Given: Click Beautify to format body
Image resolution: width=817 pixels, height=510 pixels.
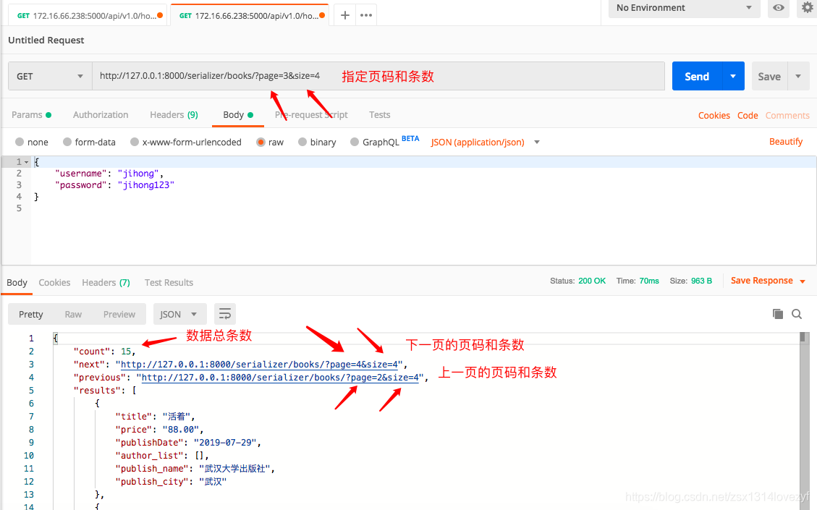Looking at the screenshot, I should (x=786, y=142).
